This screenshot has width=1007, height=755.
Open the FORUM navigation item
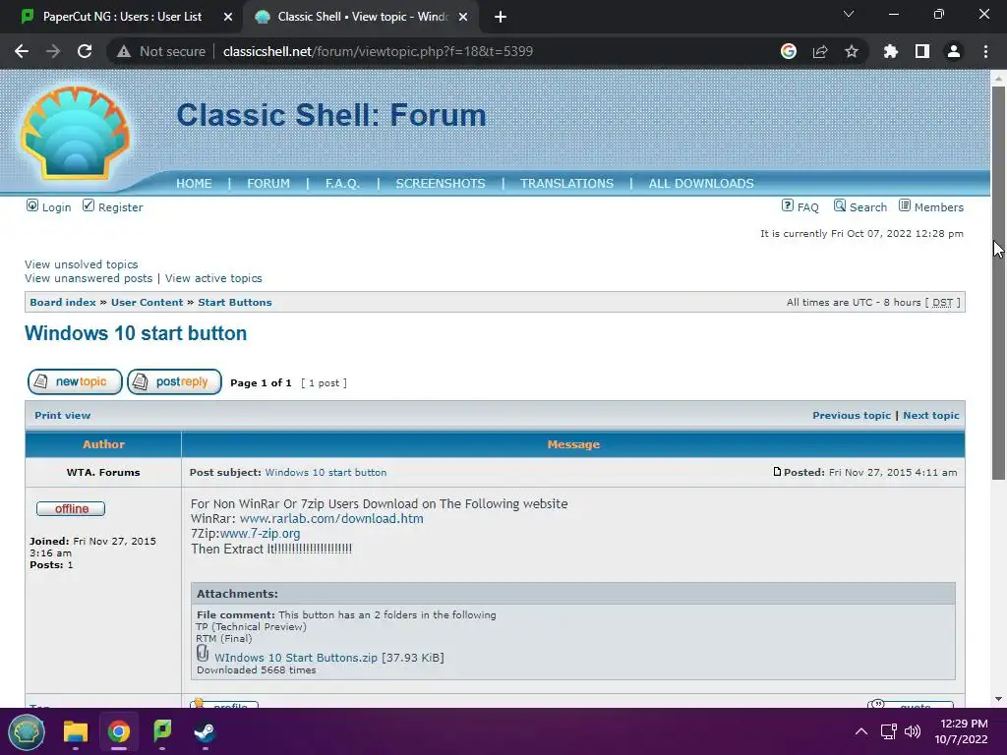tap(268, 184)
